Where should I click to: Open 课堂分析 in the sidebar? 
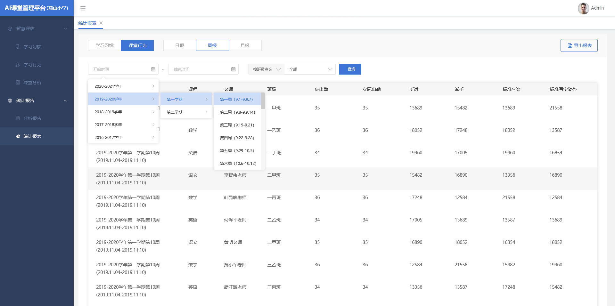(32, 82)
